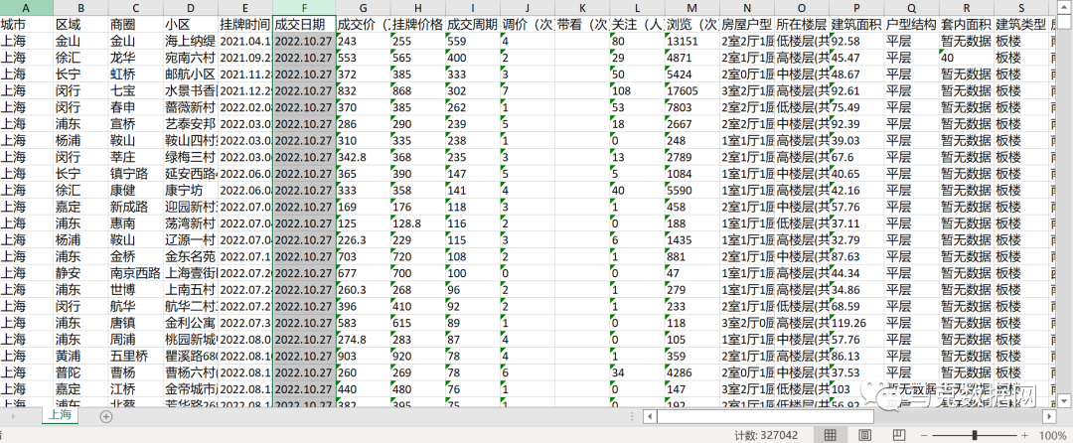1073x443 pixels.
Task: Switch to Page Layout view
Action: (x=865, y=435)
